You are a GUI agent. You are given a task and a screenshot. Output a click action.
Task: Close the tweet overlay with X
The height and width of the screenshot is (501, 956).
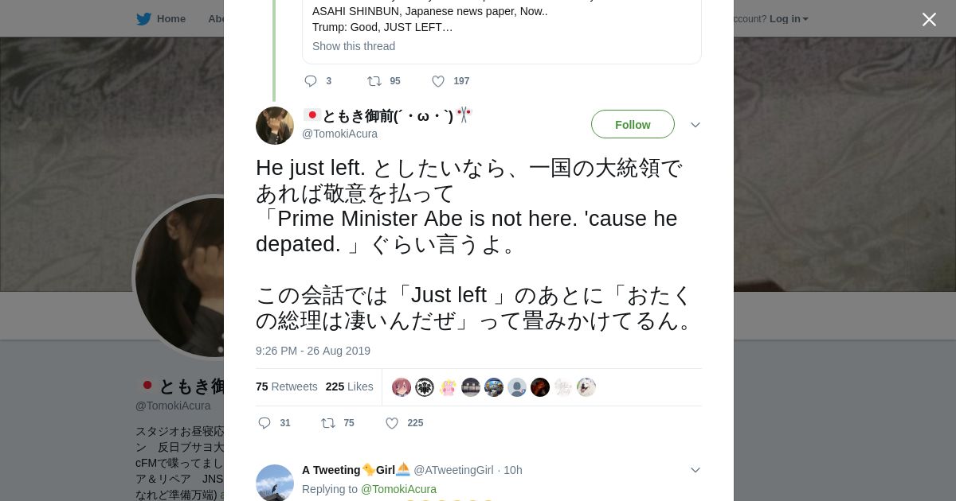[929, 19]
